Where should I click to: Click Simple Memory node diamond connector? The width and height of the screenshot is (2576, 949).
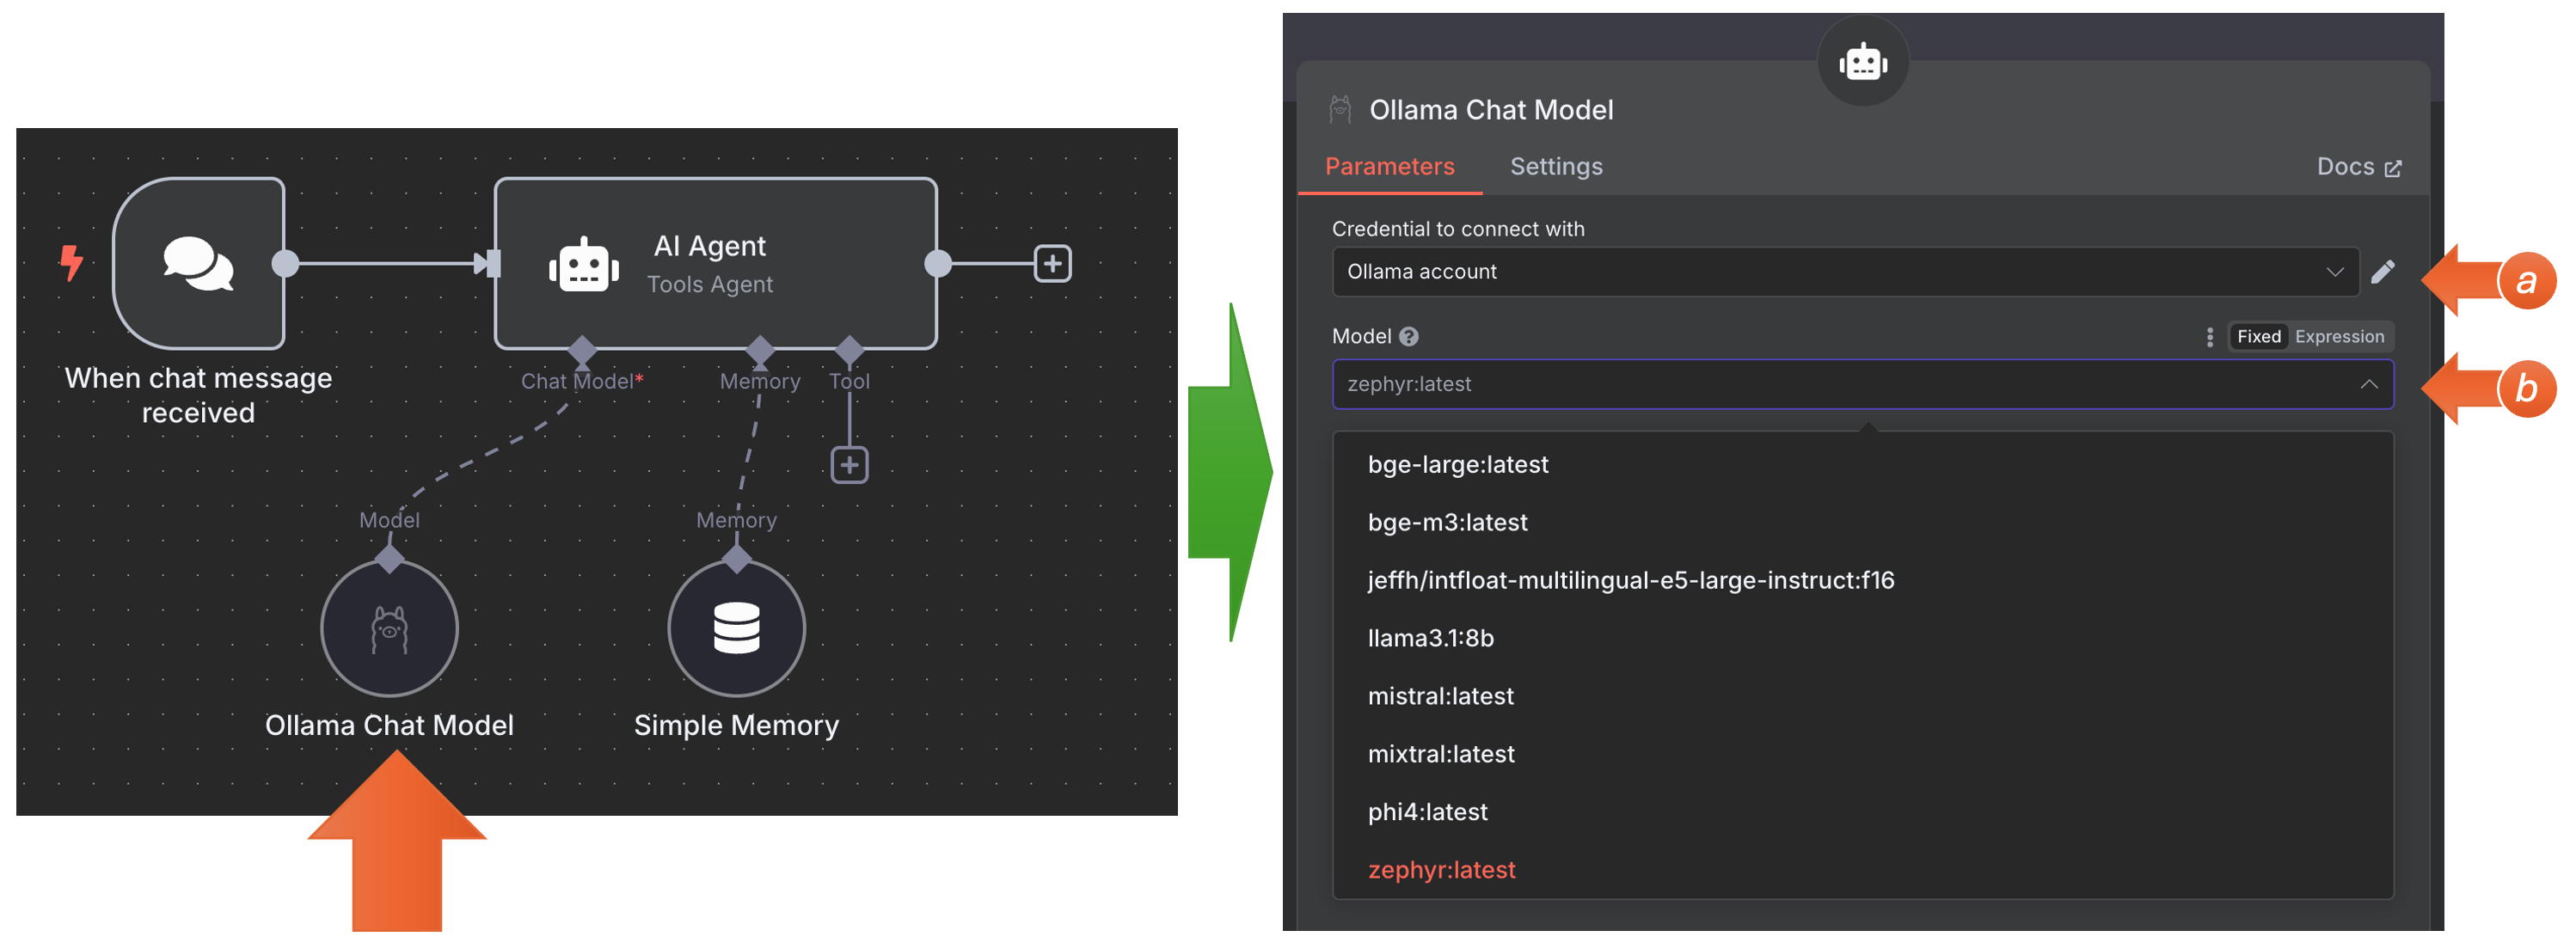[736, 558]
